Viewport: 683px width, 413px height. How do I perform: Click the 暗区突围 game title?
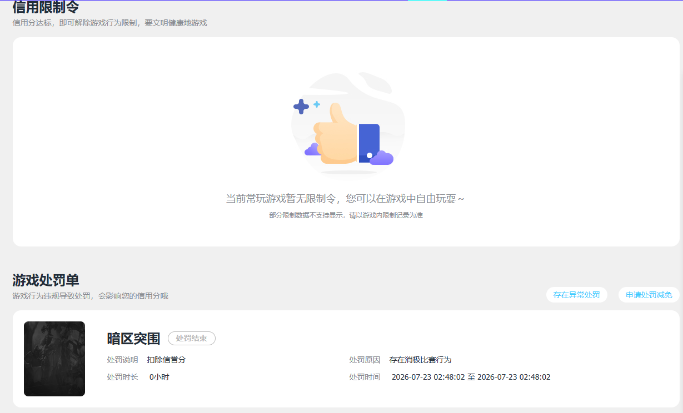tap(133, 338)
